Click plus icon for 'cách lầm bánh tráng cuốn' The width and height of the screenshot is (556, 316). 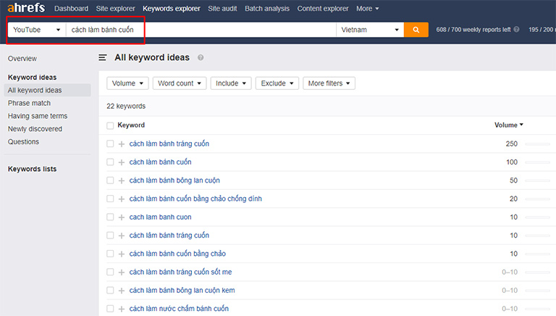click(x=122, y=236)
